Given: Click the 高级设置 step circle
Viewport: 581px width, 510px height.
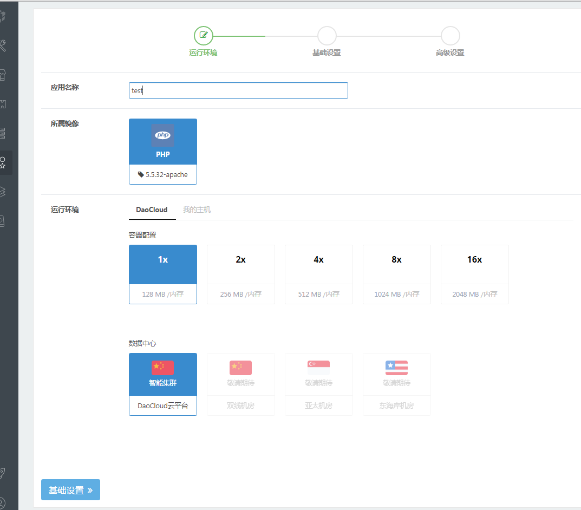Looking at the screenshot, I should [450, 36].
